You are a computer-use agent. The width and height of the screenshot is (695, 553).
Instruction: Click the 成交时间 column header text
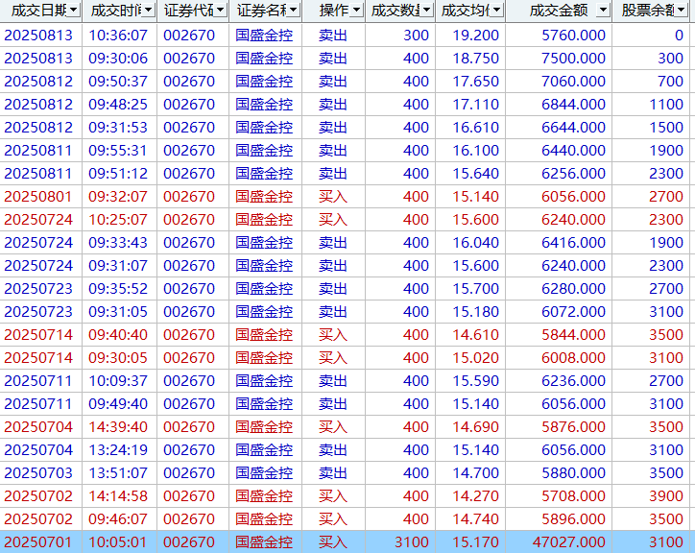(x=116, y=11)
